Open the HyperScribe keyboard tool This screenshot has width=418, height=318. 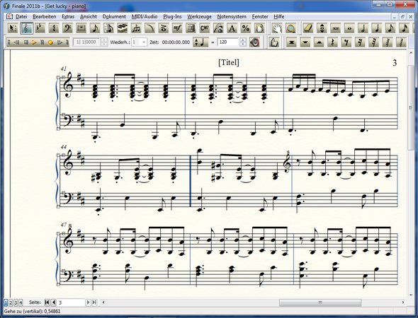123,28
